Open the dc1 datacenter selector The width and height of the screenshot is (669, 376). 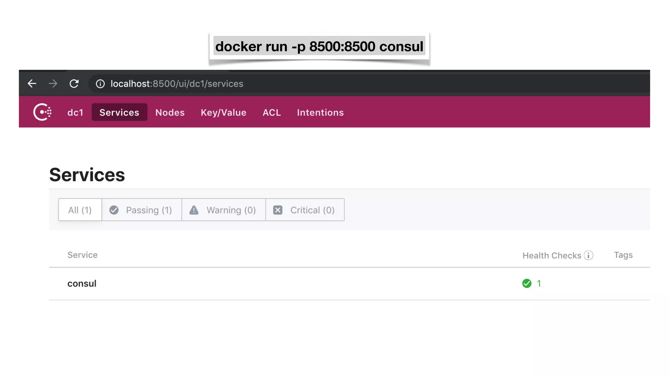point(75,112)
